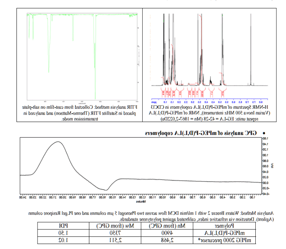The image size is (286, 249).
Task: Click the bullet point before the GPC heading
Action: pos(264,134)
